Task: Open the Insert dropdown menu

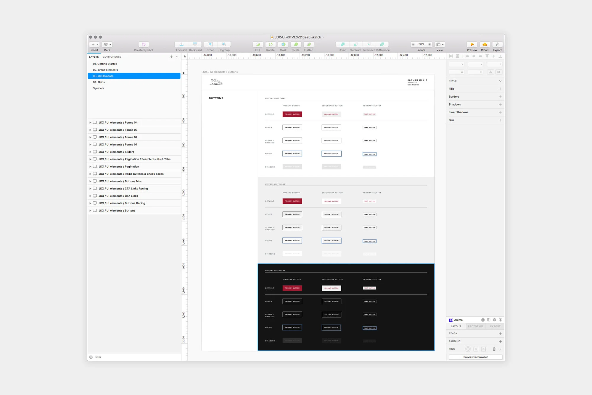Action: (x=94, y=44)
